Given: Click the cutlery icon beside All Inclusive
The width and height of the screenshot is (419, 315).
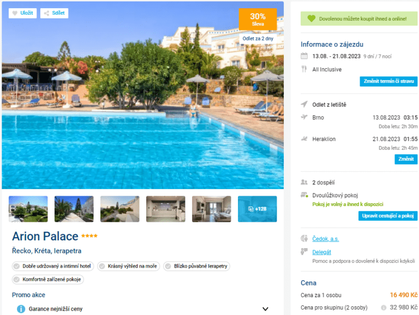Looking at the screenshot, I should pyautogui.click(x=304, y=69).
